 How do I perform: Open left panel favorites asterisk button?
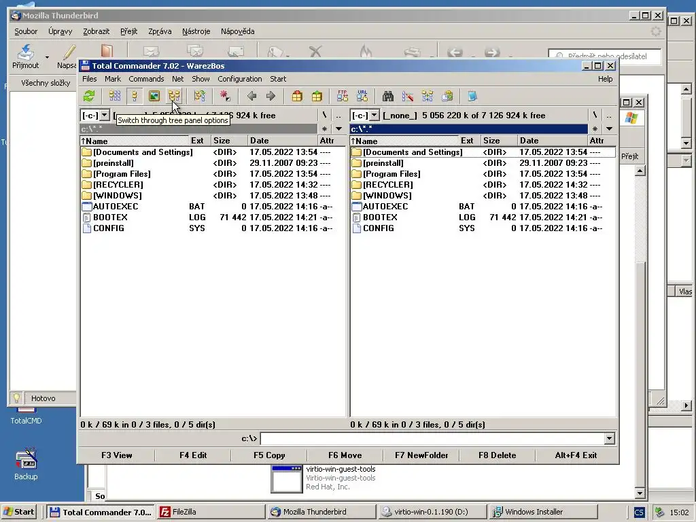click(x=324, y=129)
